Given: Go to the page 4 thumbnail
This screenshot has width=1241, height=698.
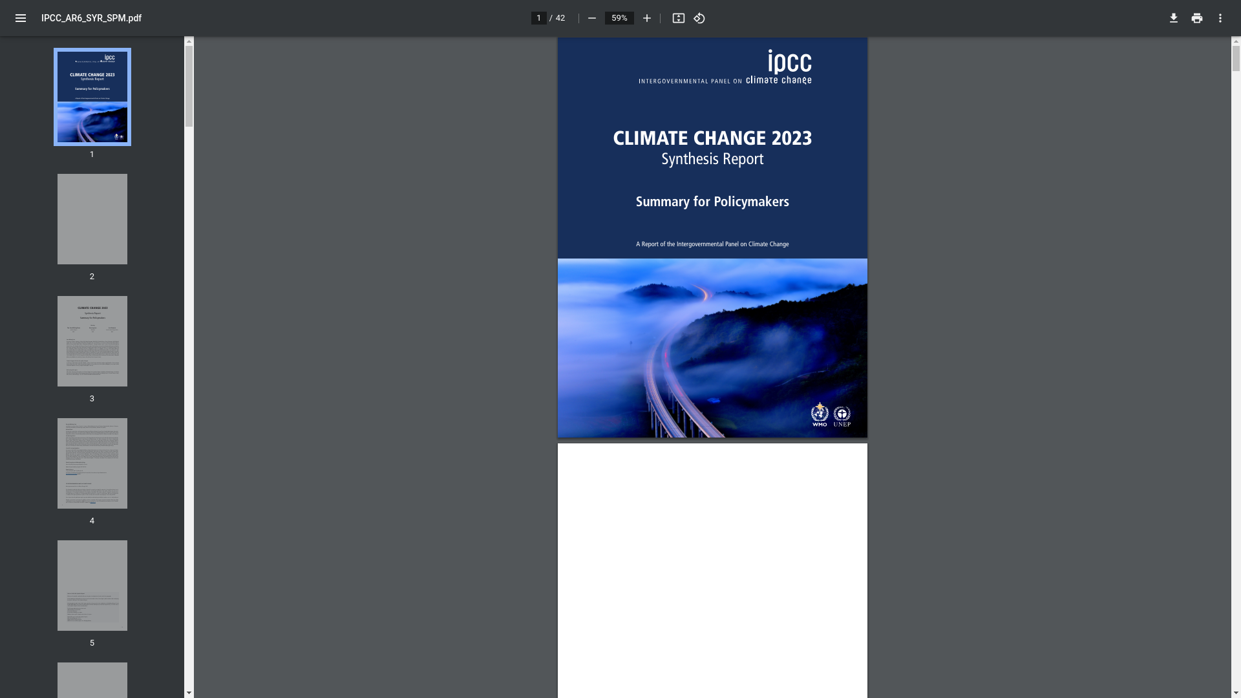Looking at the screenshot, I should click(x=92, y=463).
